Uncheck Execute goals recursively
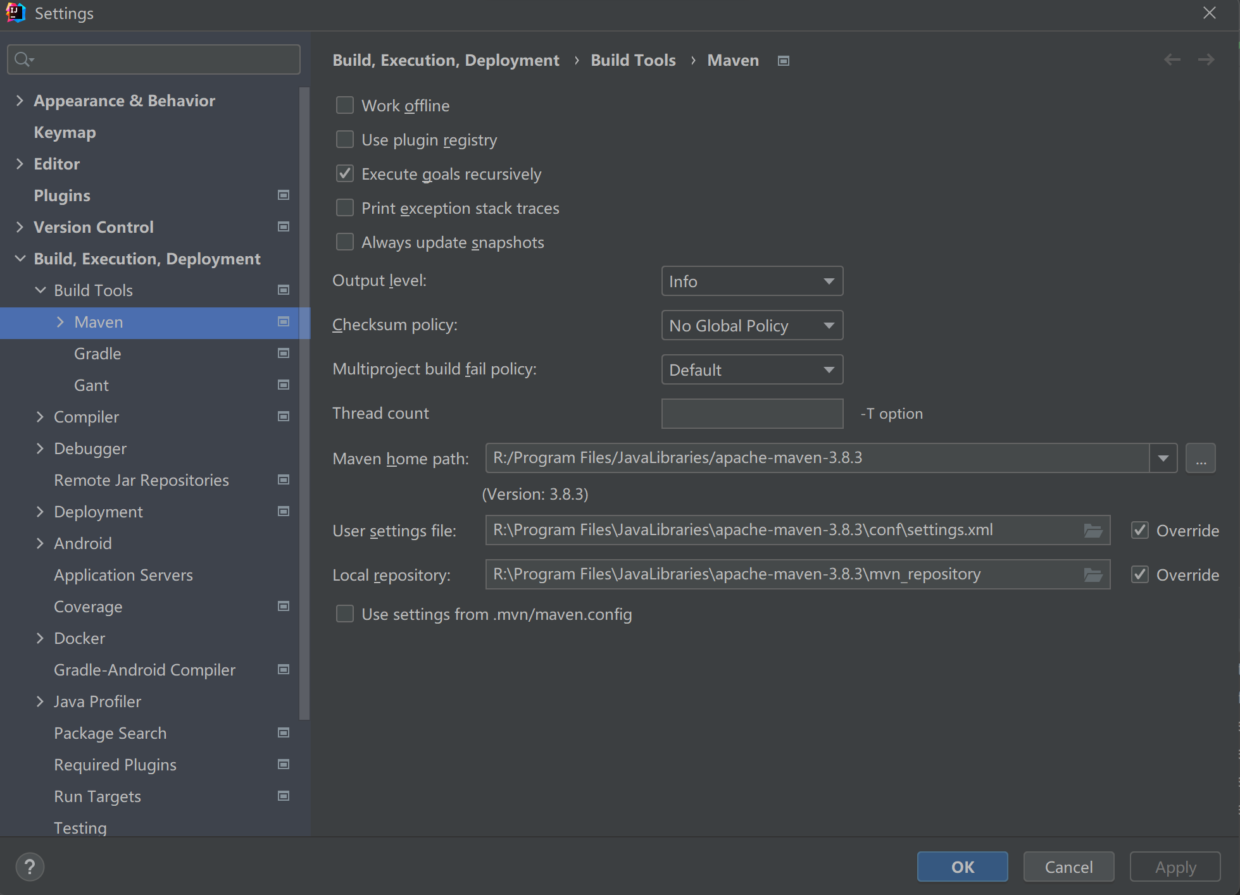This screenshot has height=895, width=1240. click(x=345, y=174)
